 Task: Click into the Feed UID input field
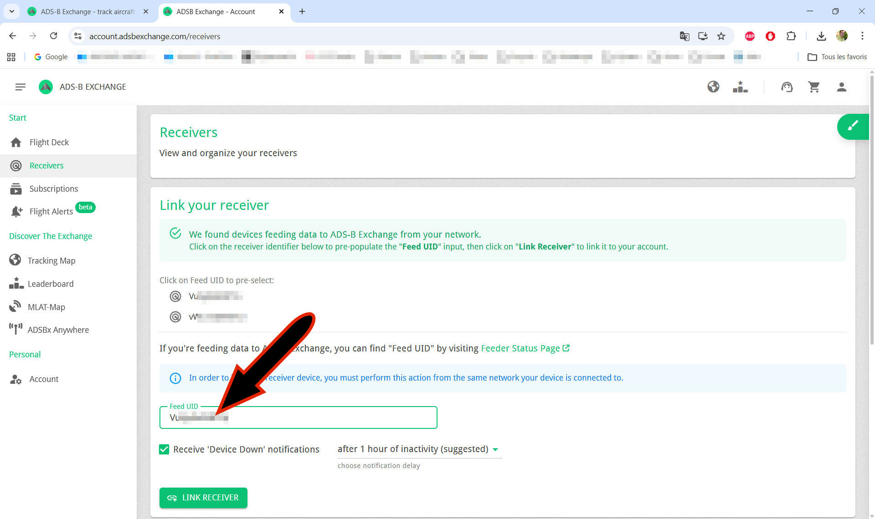pos(298,417)
